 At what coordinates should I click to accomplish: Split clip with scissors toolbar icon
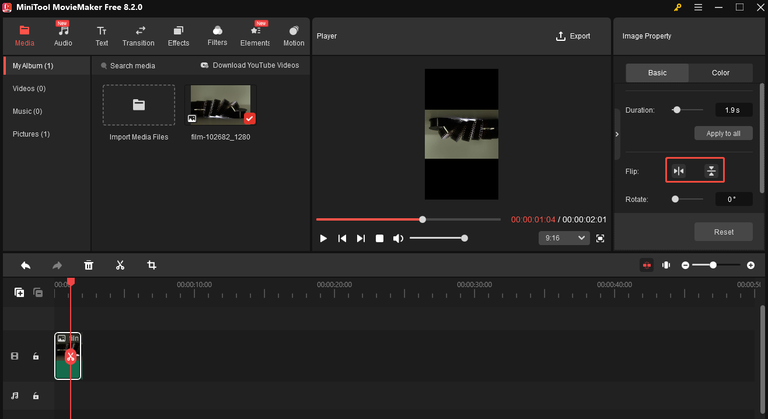(120, 265)
